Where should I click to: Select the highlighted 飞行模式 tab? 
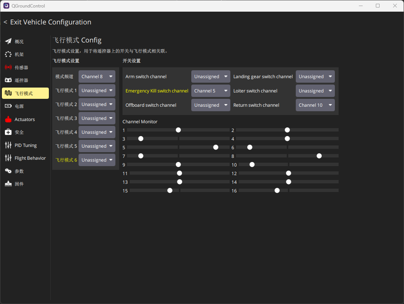[x=25, y=94]
